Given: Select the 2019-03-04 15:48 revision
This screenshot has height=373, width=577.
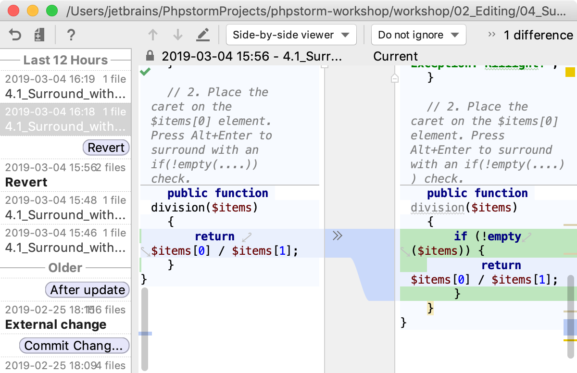Looking at the screenshot, I should (x=65, y=208).
